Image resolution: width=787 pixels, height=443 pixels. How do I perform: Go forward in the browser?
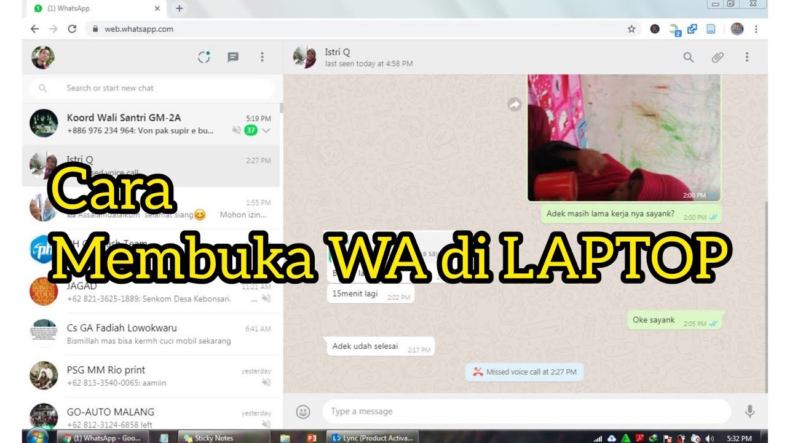[x=53, y=29]
